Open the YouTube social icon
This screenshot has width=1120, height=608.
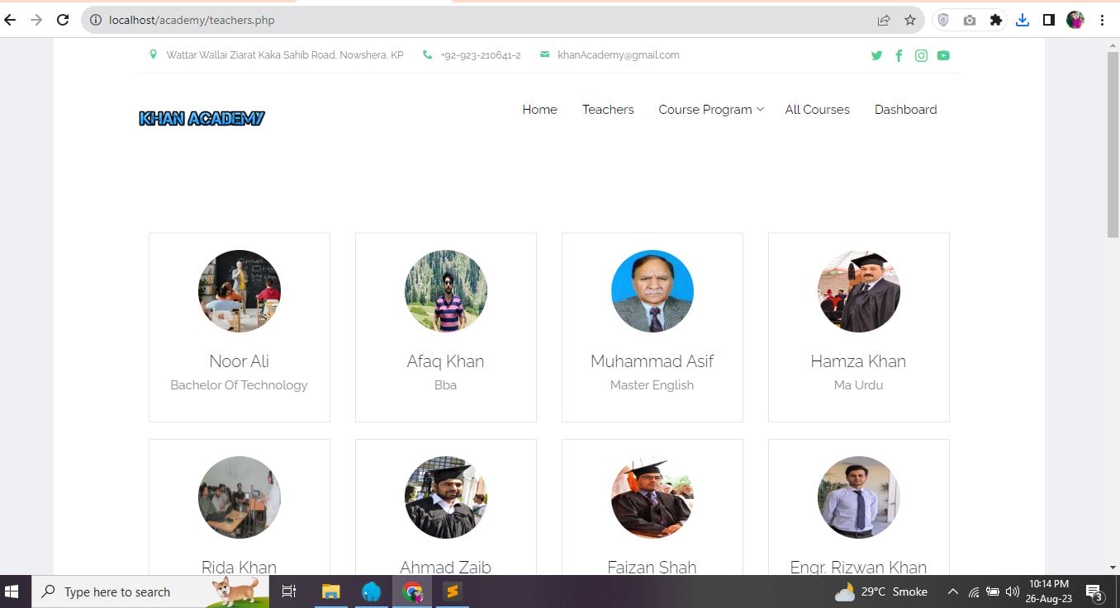pyautogui.click(x=943, y=56)
